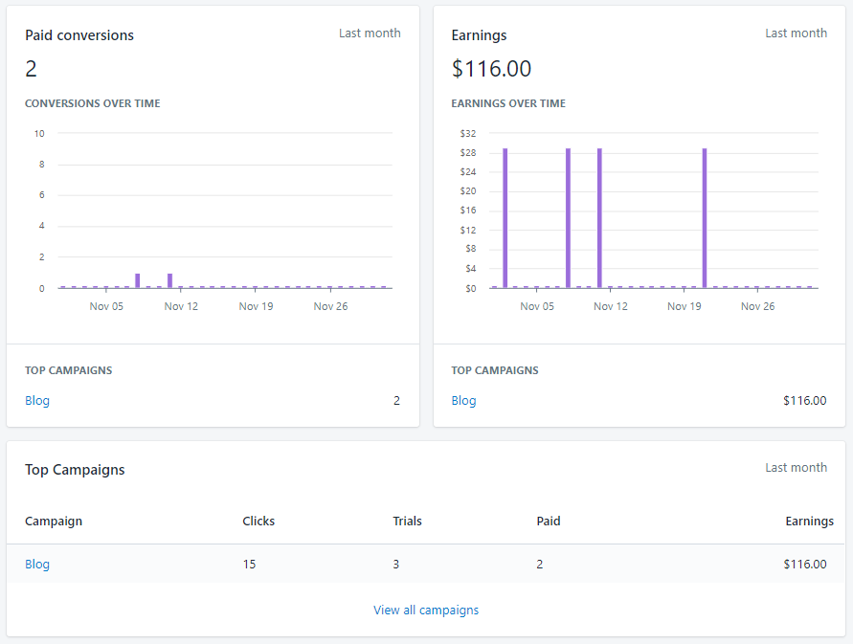
Task: Click first purple bar in conversions chart
Action: coord(138,280)
